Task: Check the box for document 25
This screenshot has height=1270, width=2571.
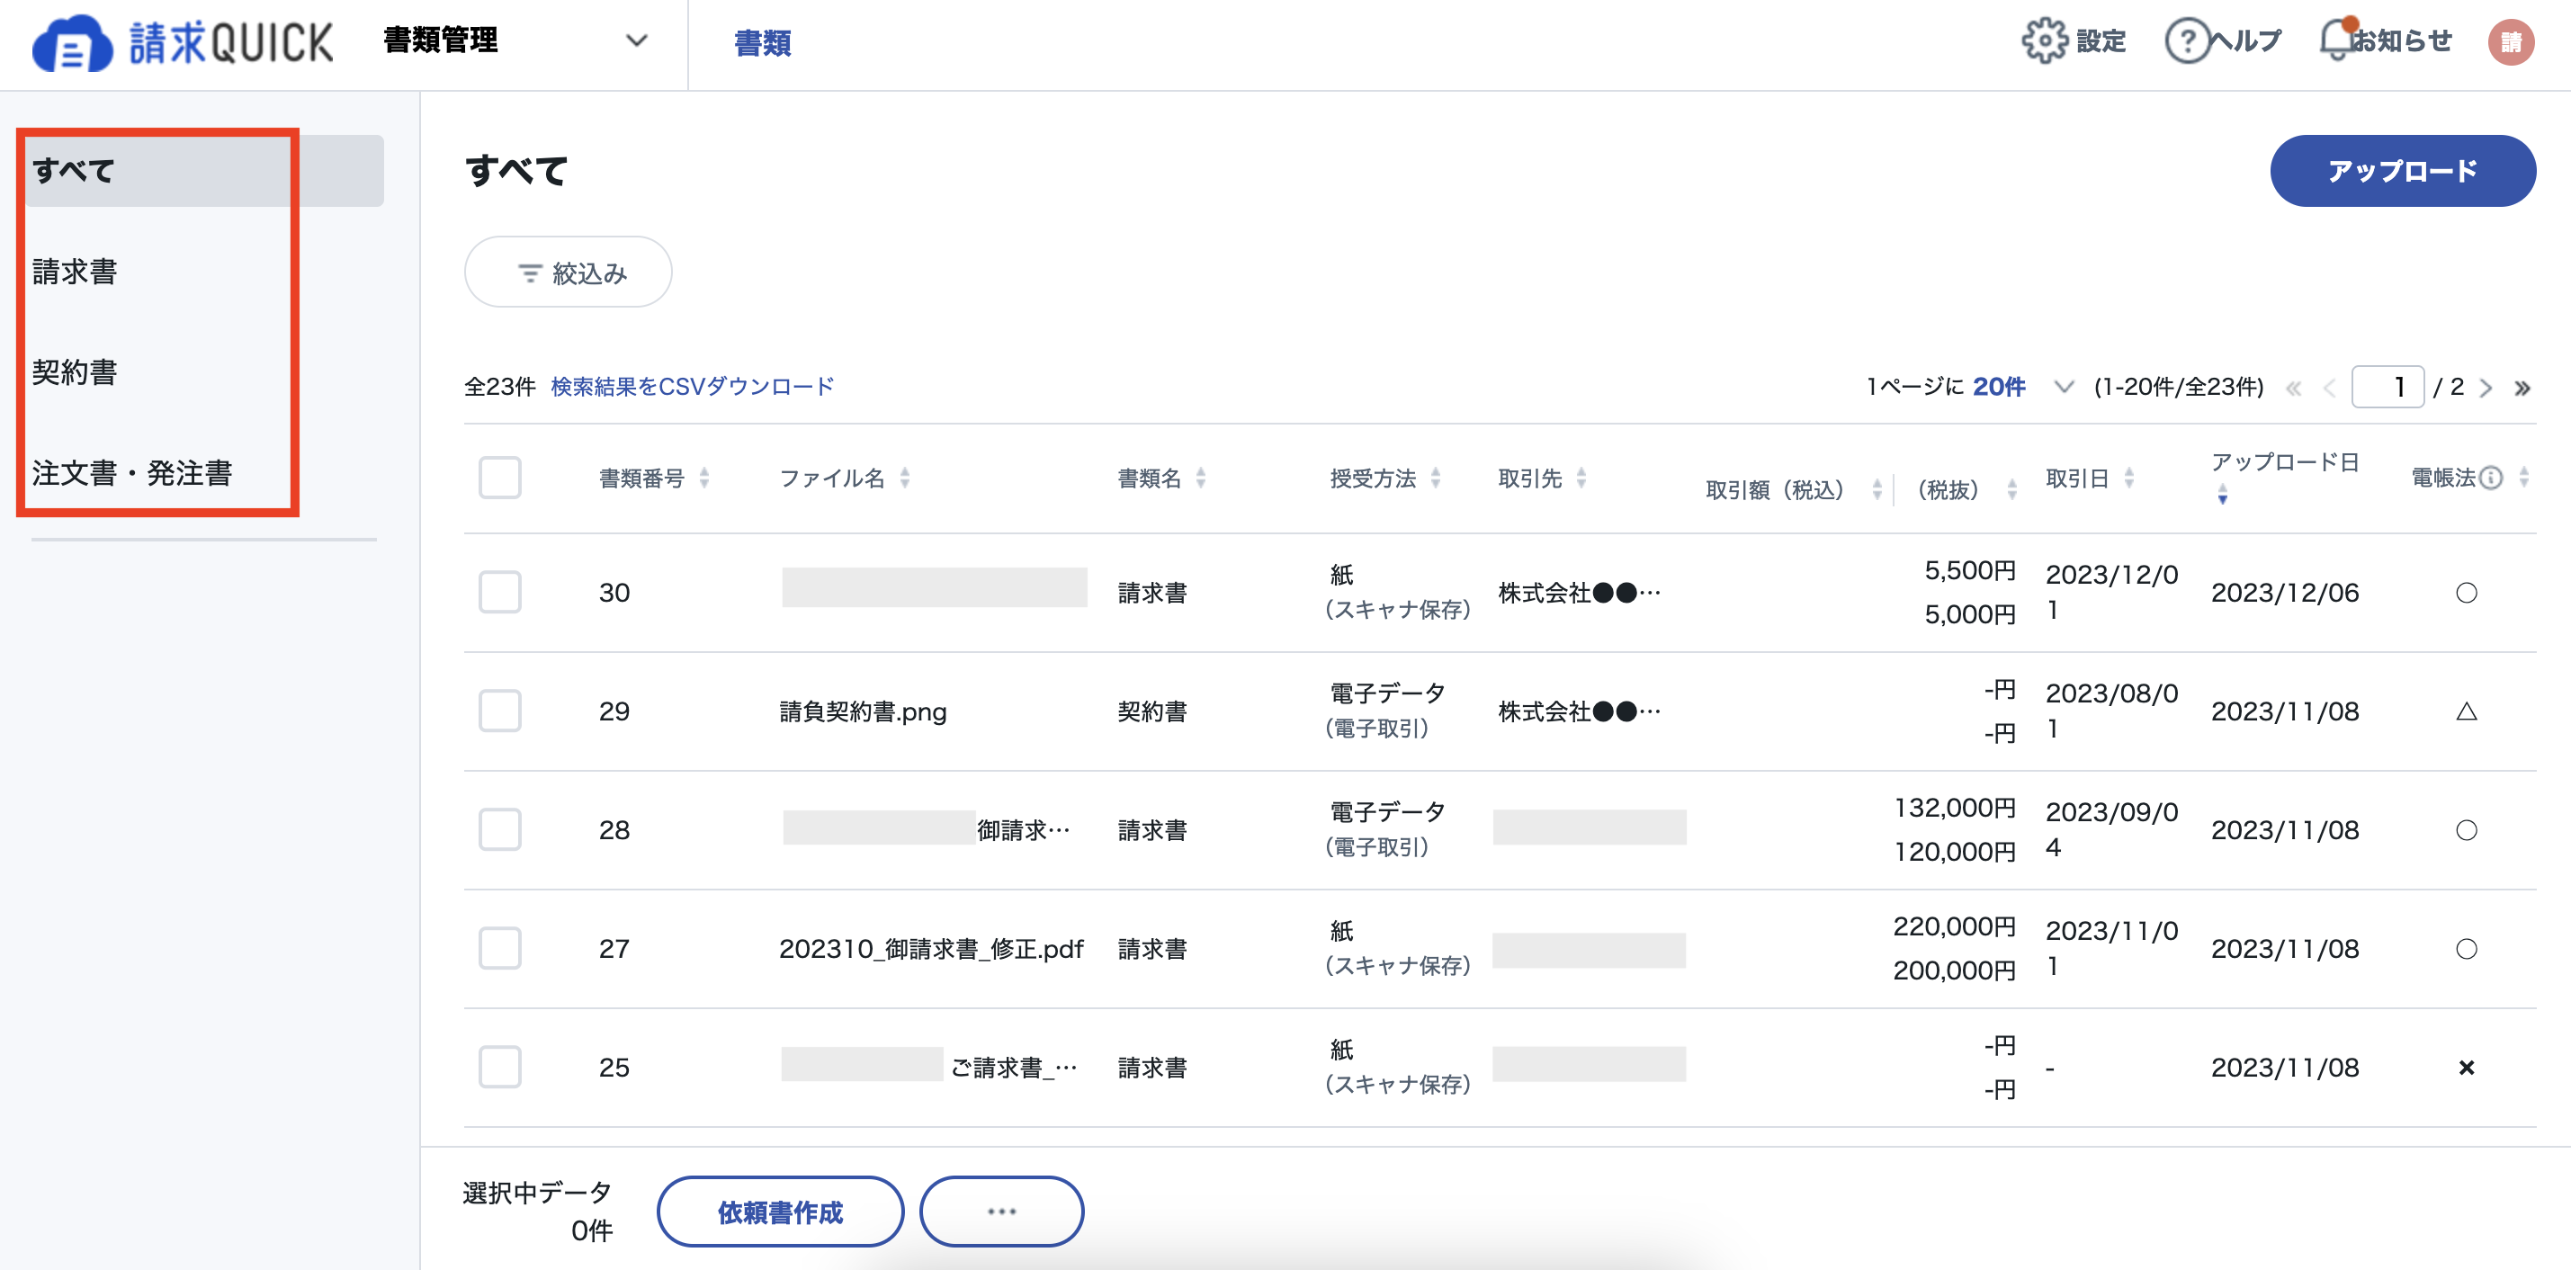Action: click(499, 1068)
